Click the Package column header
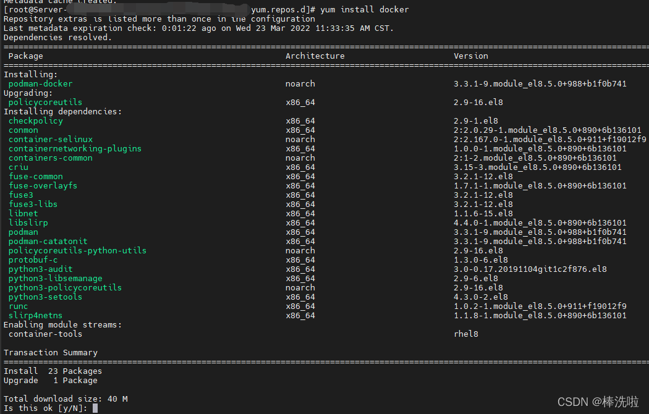The height and width of the screenshot is (414, 649). pyautogui.click(x=26, y=56)
